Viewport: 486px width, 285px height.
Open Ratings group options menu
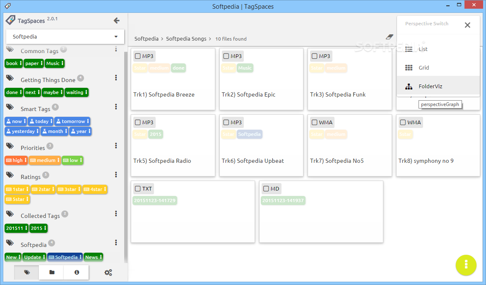(x=116, y=174)
